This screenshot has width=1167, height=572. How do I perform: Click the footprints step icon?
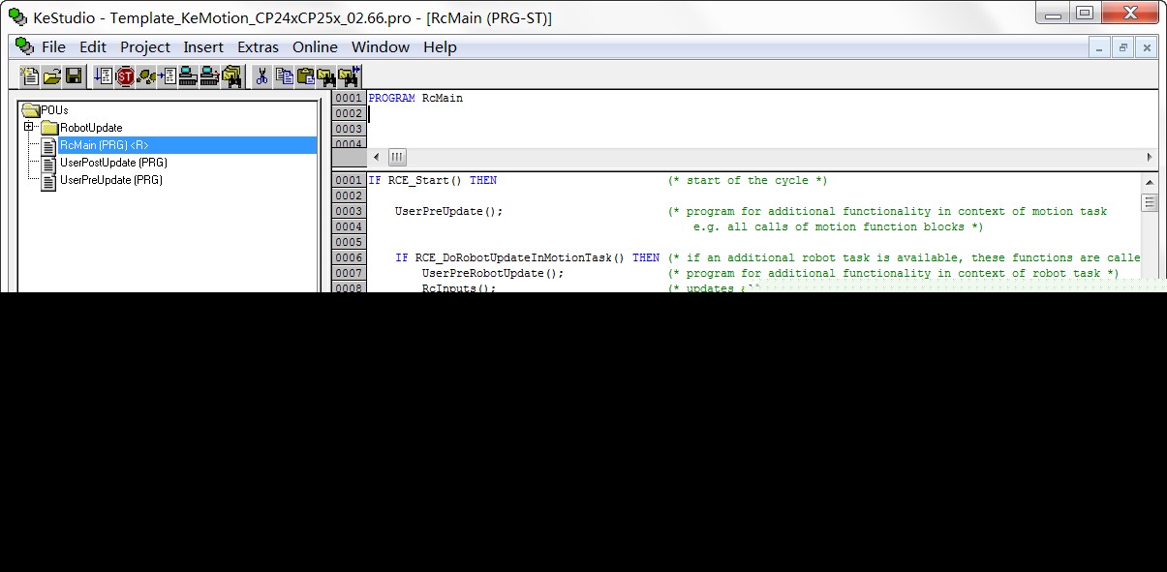click(x=146, y=75)
